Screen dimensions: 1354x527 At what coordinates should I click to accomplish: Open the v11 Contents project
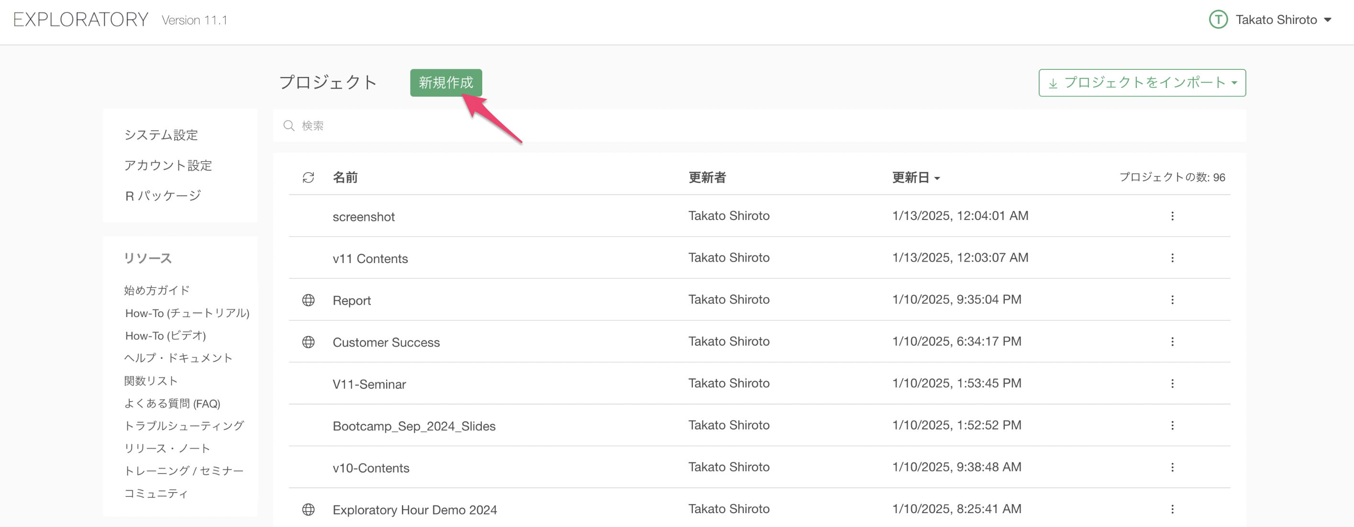tap(370, 259)
